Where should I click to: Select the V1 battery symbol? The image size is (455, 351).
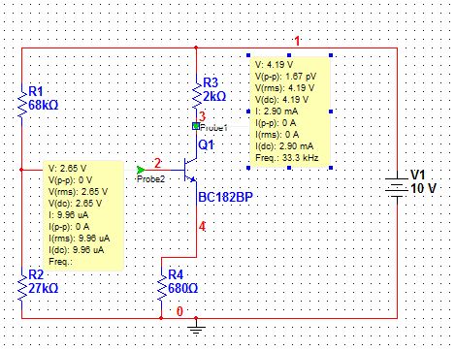coord(397,187)
